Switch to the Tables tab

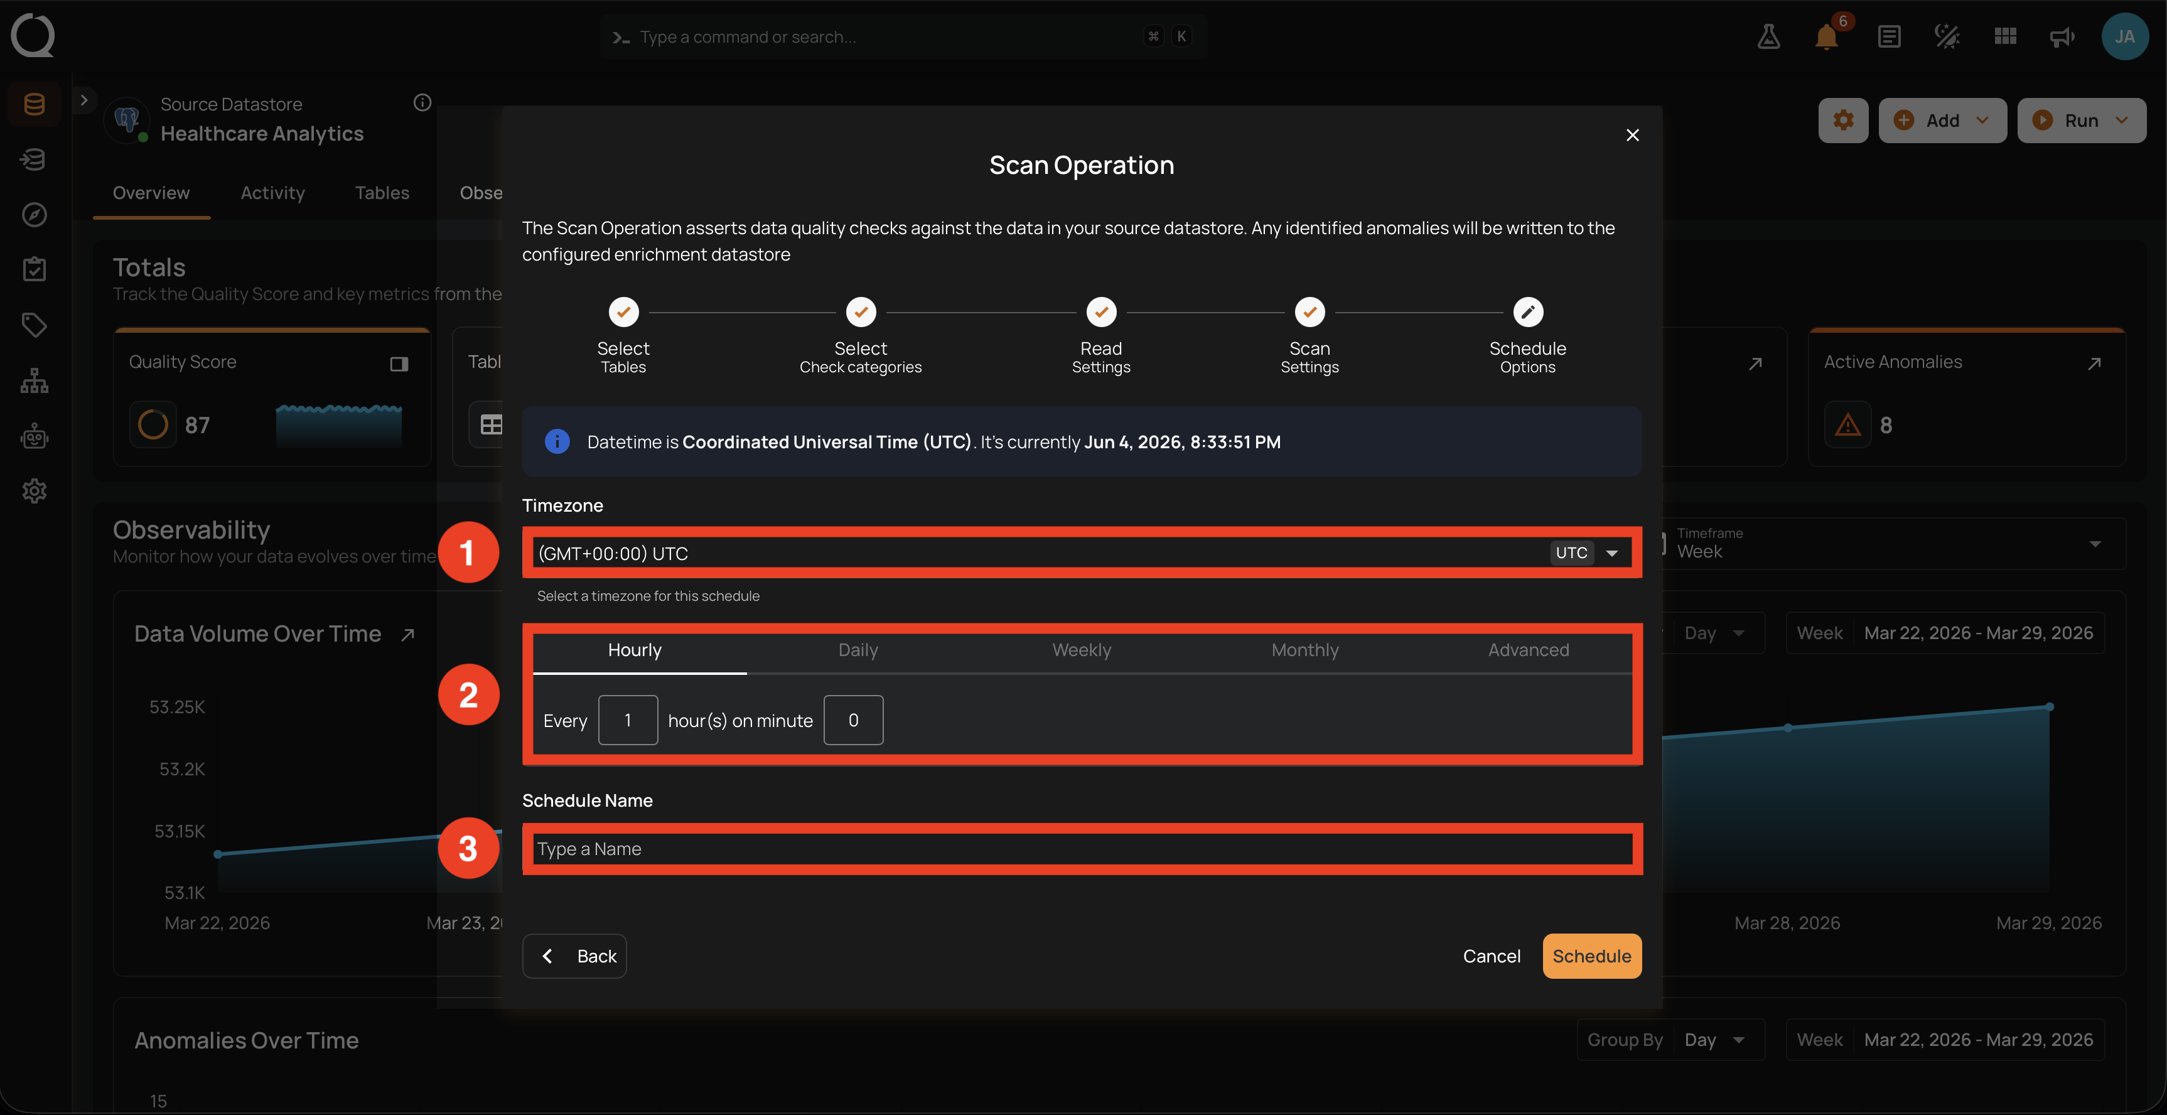coord(382,193)
